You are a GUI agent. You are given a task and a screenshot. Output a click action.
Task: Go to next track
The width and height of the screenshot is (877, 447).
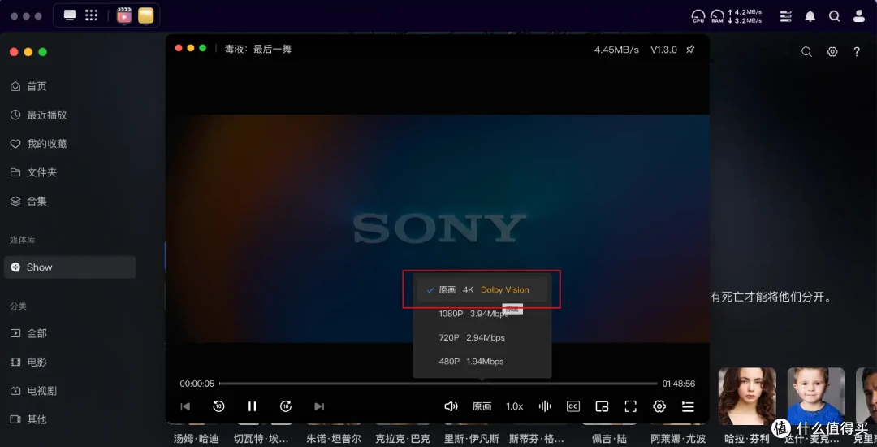click(x=319, y=406)
